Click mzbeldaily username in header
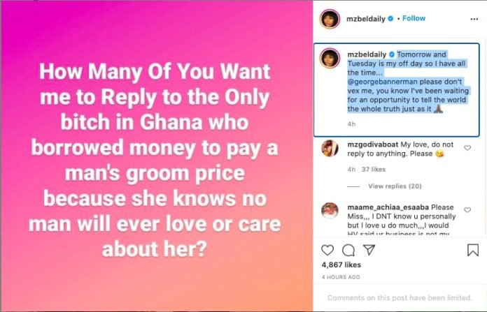This screenshot has height=312, width=487. [366, 19]
